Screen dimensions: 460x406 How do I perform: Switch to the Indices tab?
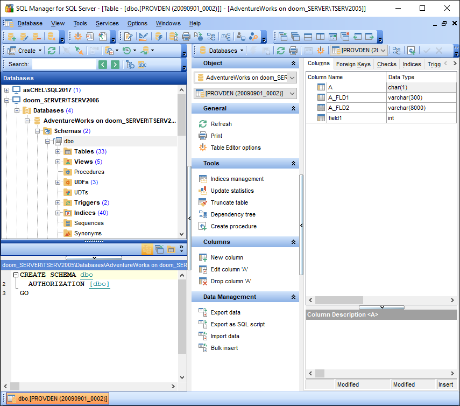point(412,64)
